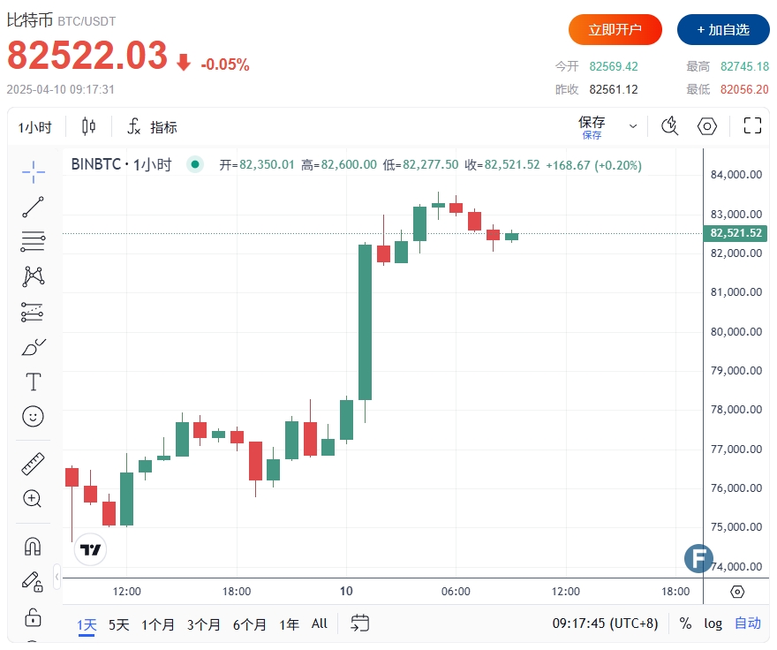Click the + 加自选 button
Screen dimensions: 777x650
click(x=723, y=30)
